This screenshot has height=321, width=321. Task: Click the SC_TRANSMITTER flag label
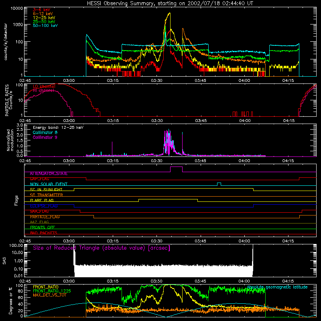coord(46,195)
